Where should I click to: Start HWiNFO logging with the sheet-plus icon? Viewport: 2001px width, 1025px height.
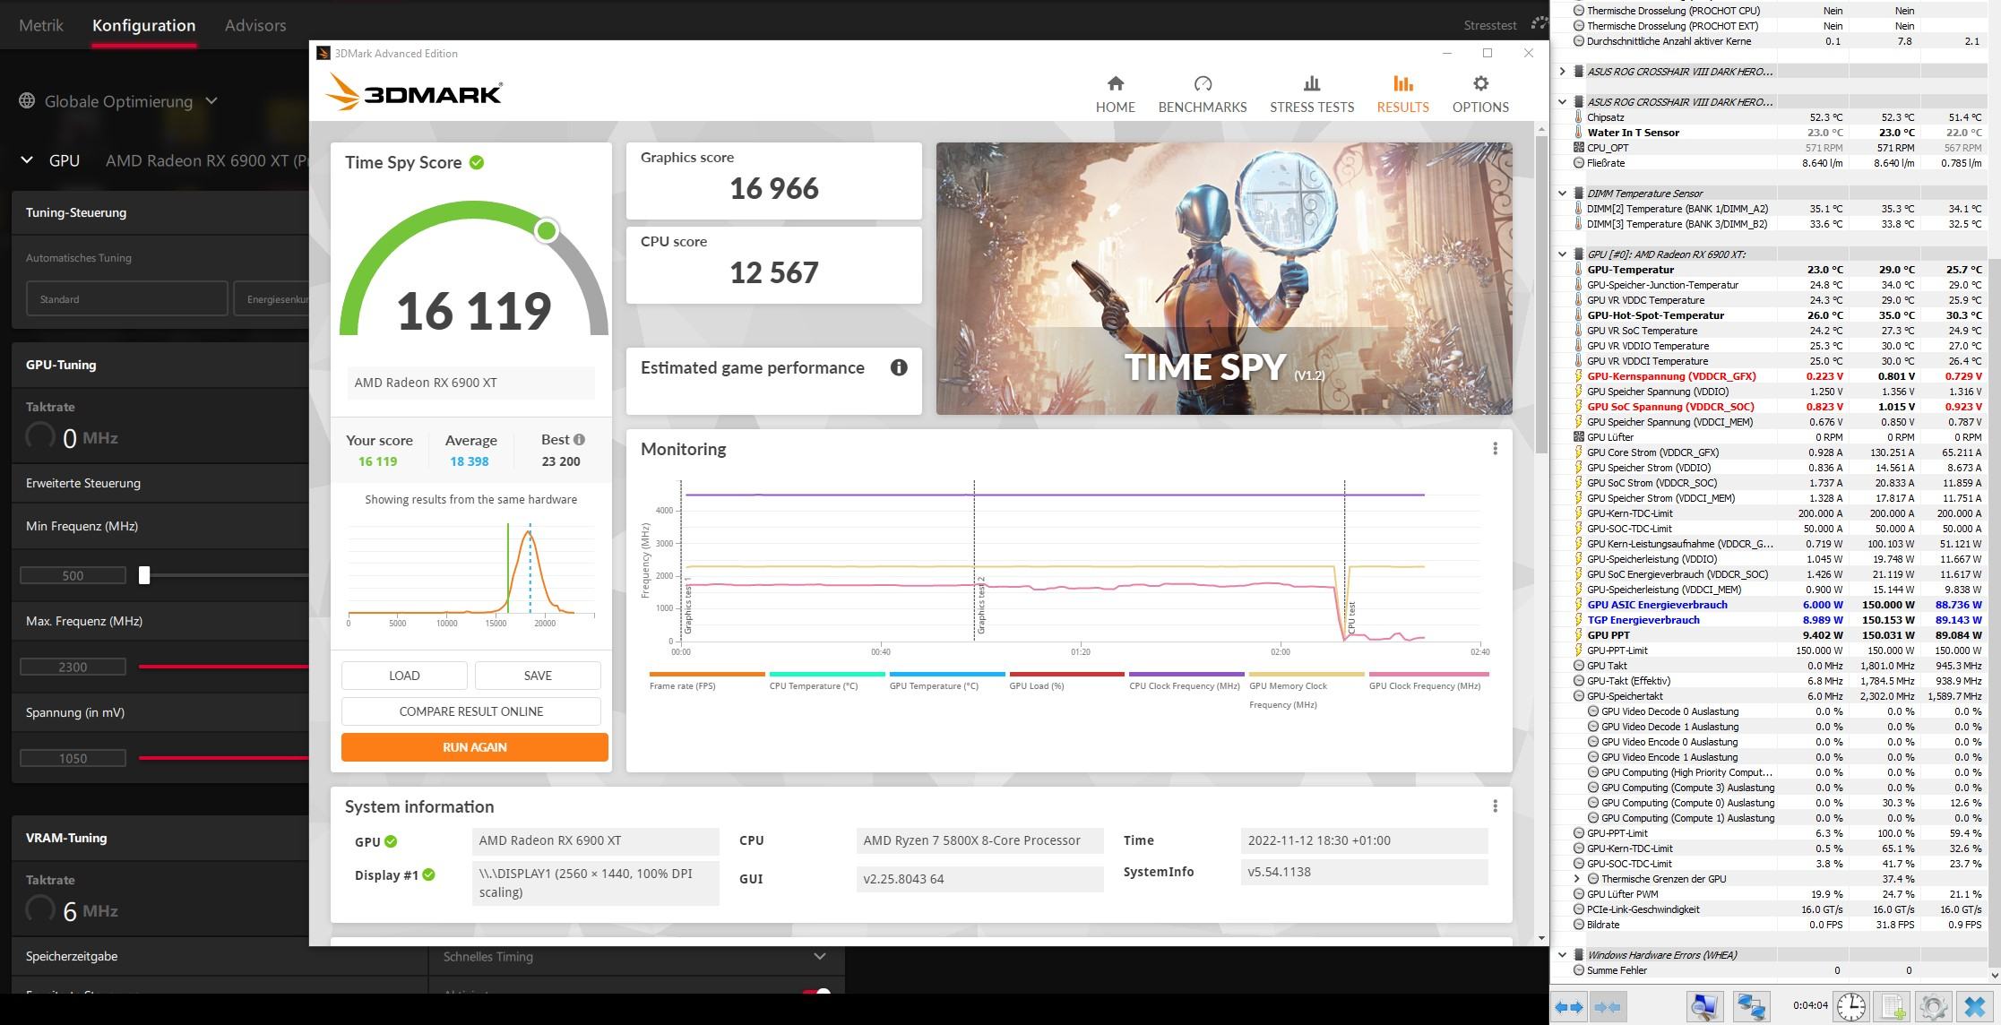point(1893,1007)
